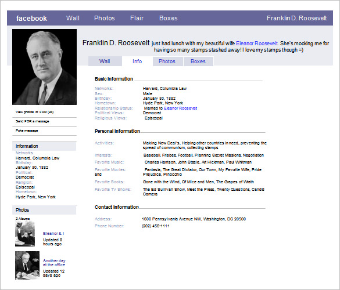The image size is (340, 290).
Task: Open the Eleanor & I album thumbnail
Action: tap(25, 234)
